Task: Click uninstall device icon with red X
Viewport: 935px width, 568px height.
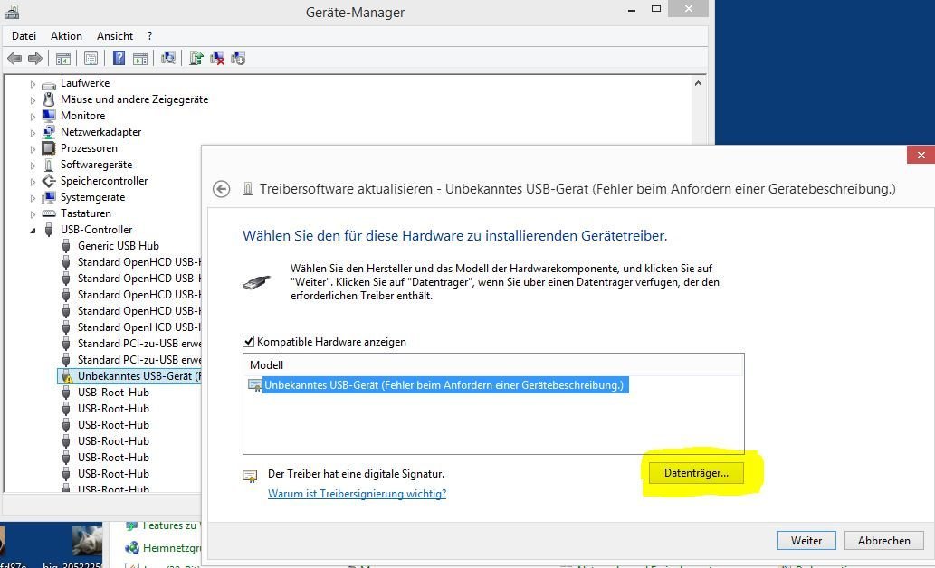Action: click(217, 59)
